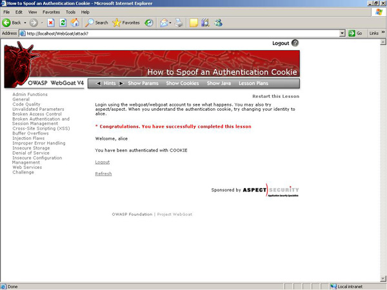Viewport: 387px width, 290px height.
Task: Click the page icon in the address bar
Action: click(x=23, y=34)
